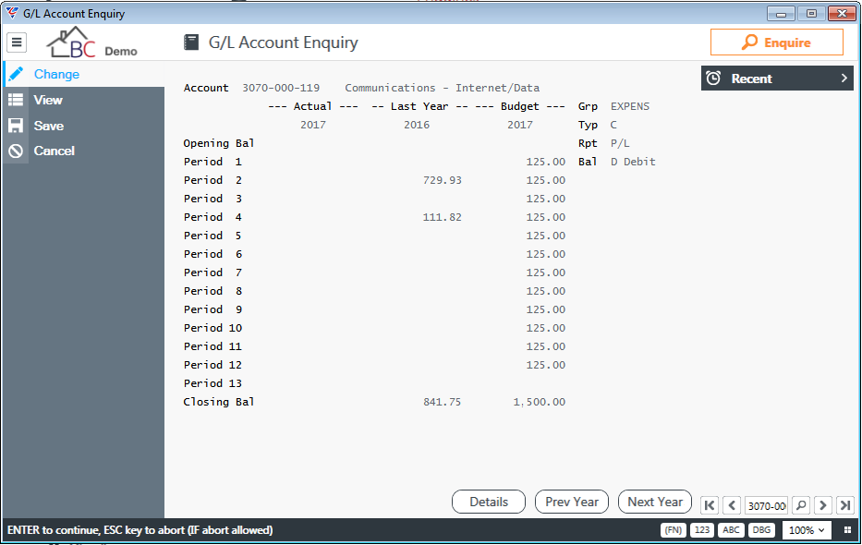Screen dimensions: 862x545
Task: Click the Period 7 row label
Action: (212, 272)
